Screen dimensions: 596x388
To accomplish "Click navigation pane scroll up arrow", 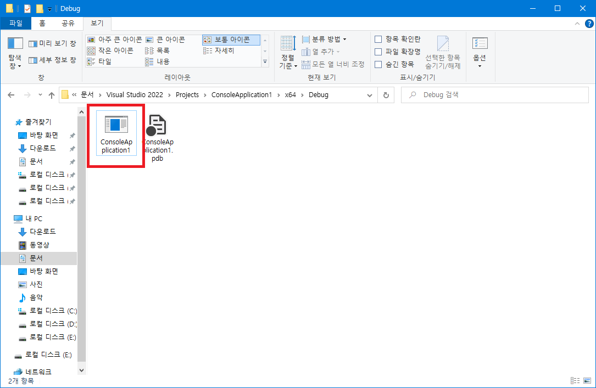I will (x=81, y=112).
